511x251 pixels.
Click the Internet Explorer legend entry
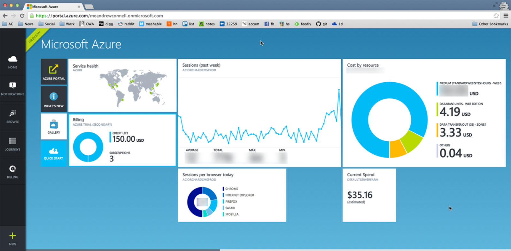coord(238,195)
